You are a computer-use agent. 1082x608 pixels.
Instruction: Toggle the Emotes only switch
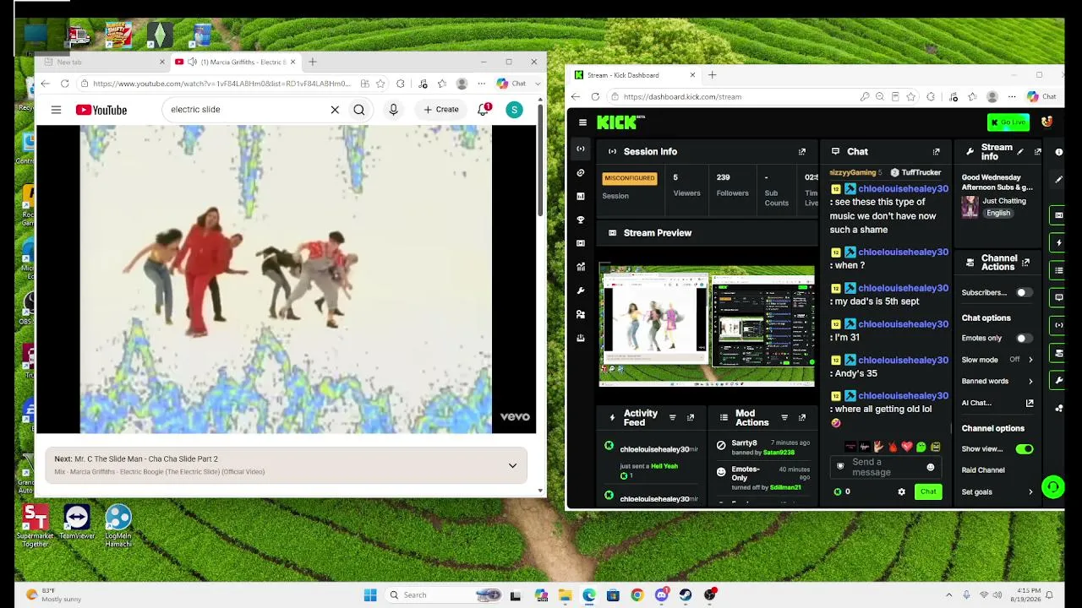[1023, 339]
